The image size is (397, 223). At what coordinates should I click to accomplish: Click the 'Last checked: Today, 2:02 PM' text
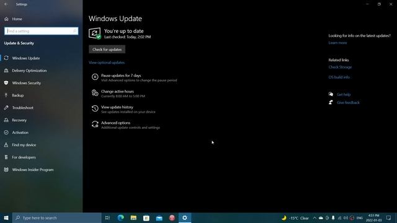click(x=127, y=37)
